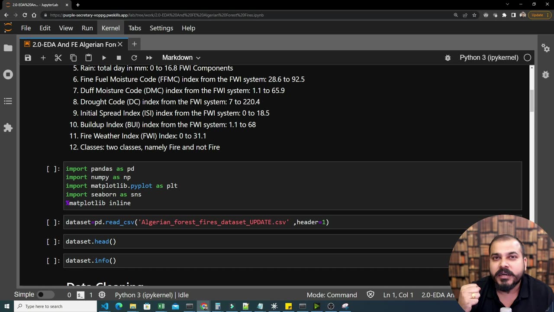Interrupt the kernel with the stop icon

point(119,58)
